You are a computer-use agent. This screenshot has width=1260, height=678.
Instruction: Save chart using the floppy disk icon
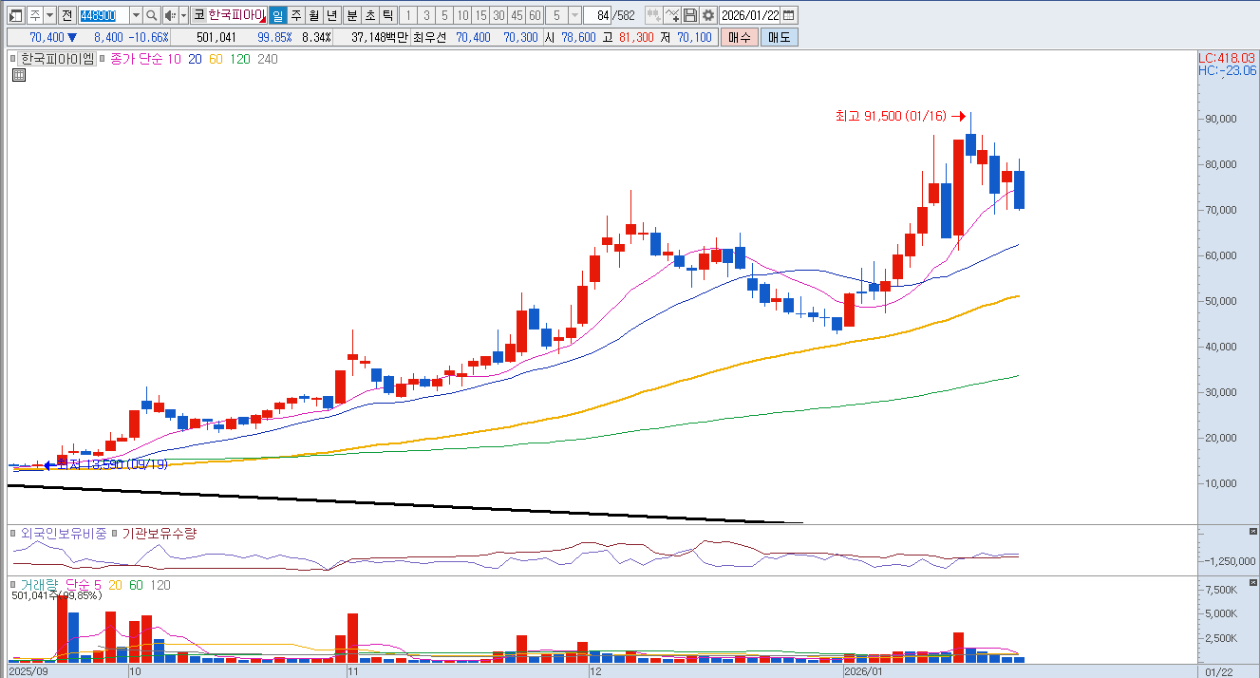(690, 15)
